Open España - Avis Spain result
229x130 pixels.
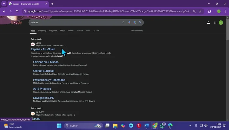pos(43,49)
